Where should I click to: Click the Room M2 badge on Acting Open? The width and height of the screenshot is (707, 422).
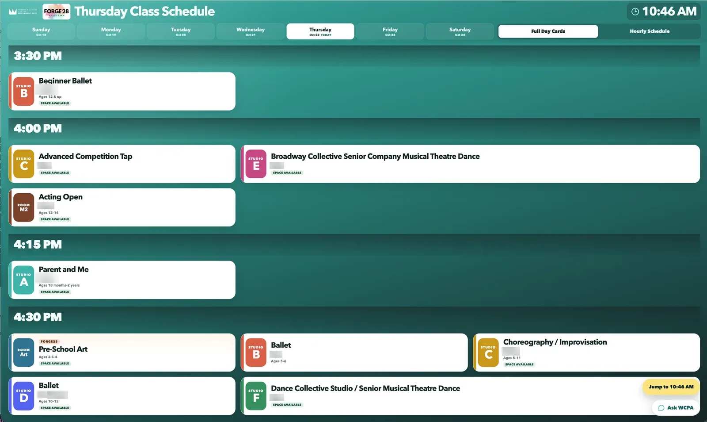coord(24,207)
